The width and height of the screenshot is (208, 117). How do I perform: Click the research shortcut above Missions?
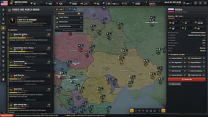(x=57, y=9)
